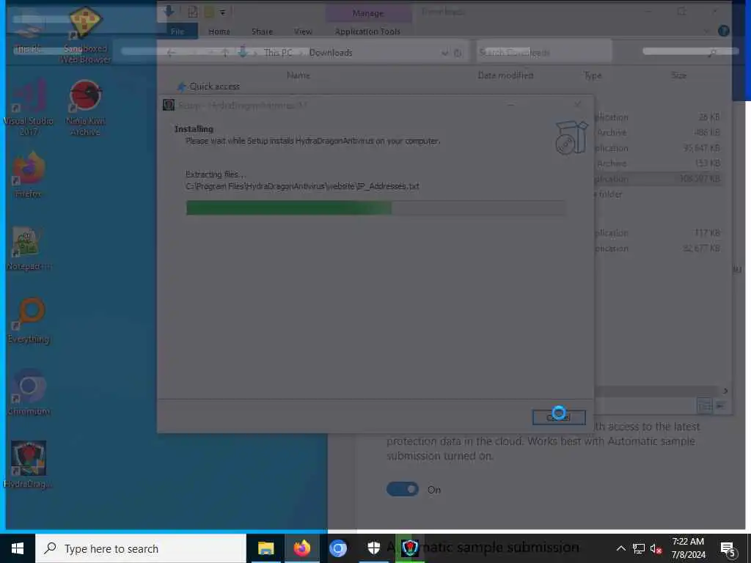The image size is (751, 563).
Task: Select the HydraDragon desktop shortcut
Action: click(28, 464)
